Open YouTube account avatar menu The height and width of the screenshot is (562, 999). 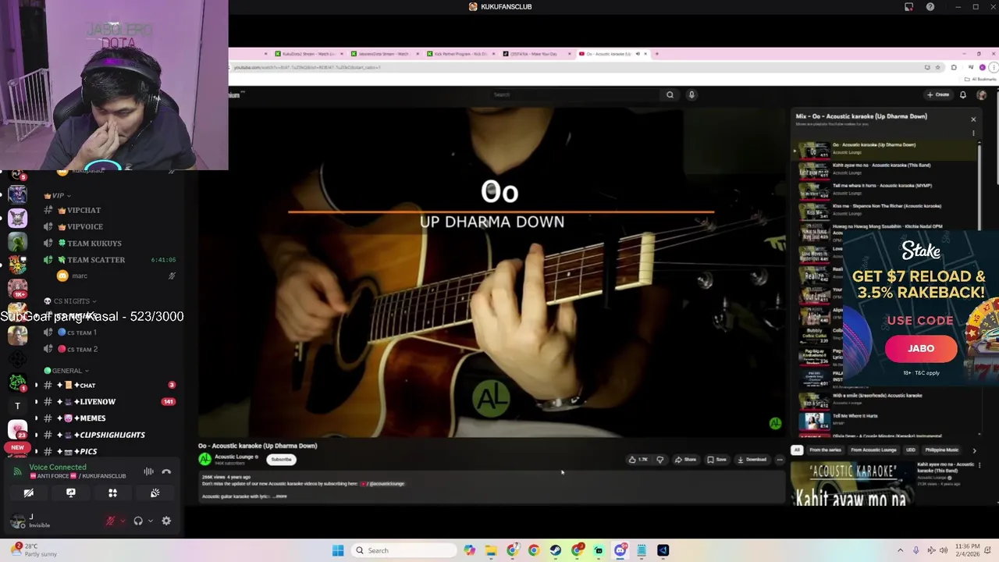click(982, 94)
